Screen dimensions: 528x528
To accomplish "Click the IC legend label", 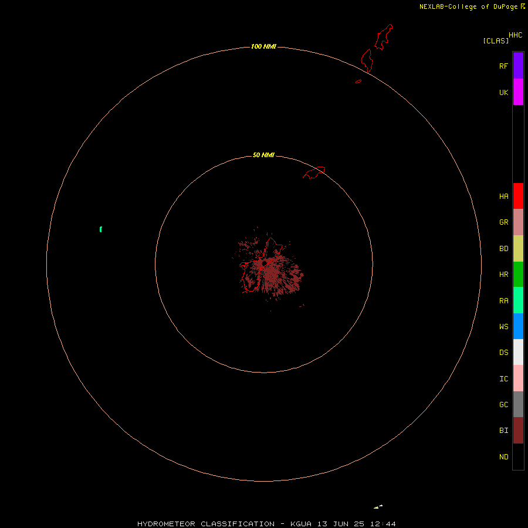I will pyautogui.click(x=503, y=379).
